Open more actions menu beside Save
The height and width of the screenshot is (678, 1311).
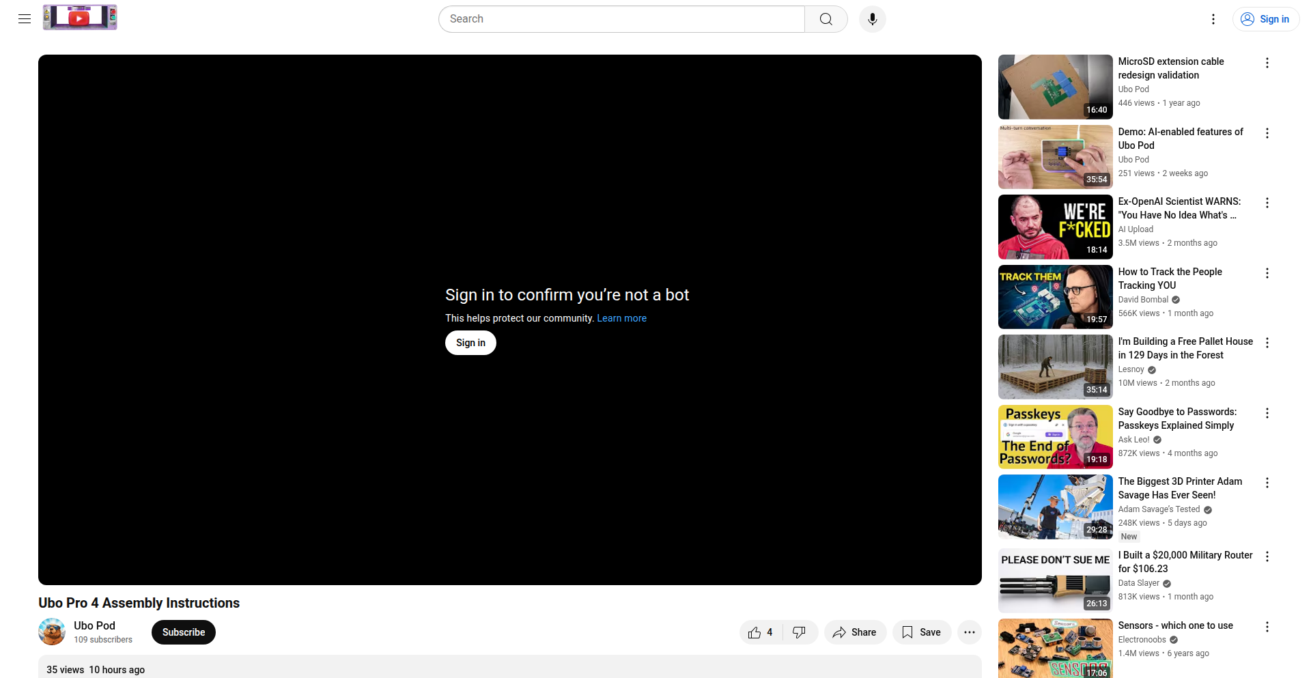(970, 632)
